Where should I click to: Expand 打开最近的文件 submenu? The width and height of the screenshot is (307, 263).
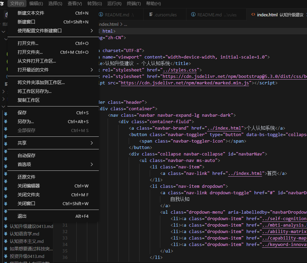53,70
